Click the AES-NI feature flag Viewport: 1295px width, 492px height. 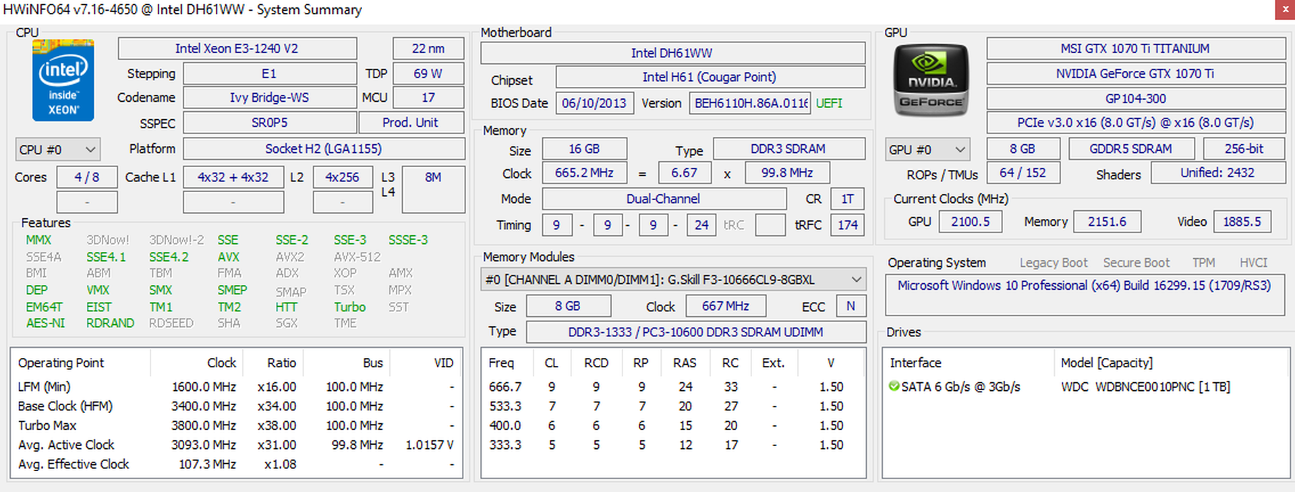[x=46, y=323]
